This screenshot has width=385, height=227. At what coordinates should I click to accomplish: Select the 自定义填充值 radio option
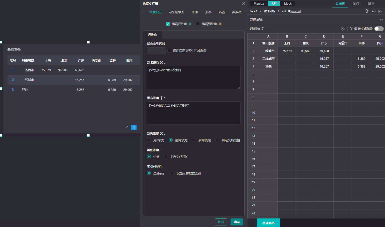point(217,140)
